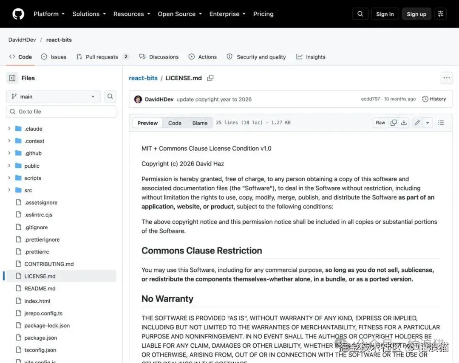
Task: Open the .prettierrc file
Action: 37,252
